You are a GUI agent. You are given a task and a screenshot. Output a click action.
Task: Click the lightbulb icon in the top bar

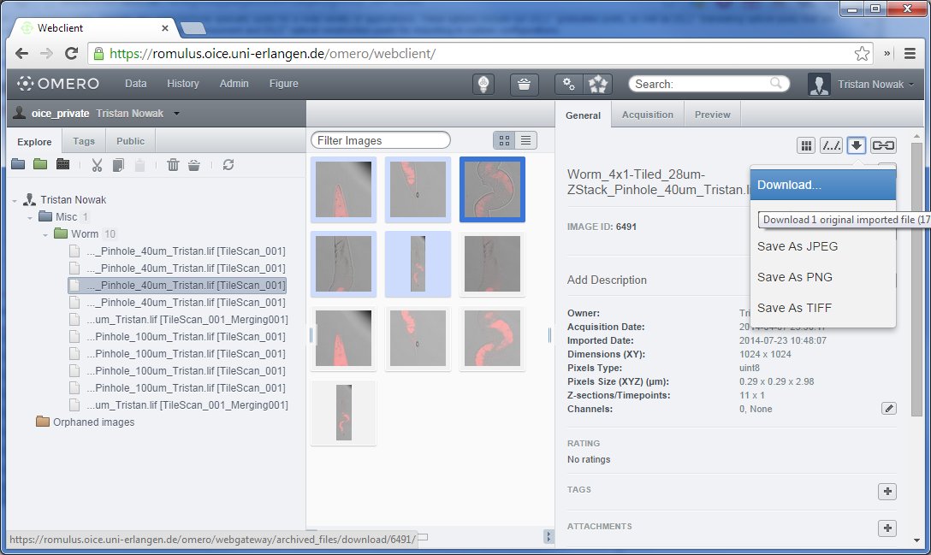tap(484, 84)
